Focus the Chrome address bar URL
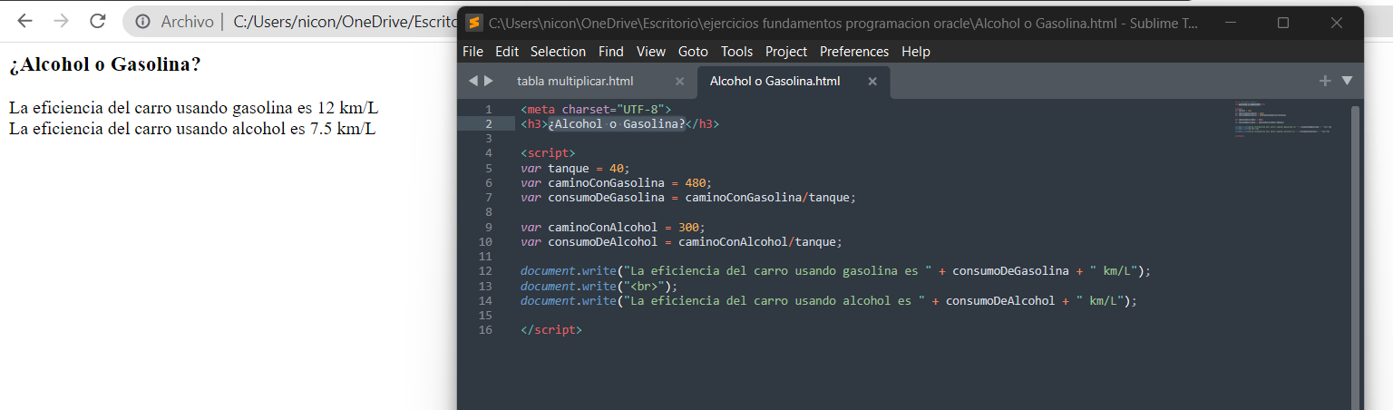The image size is (1393, 410). click(345, 21)
